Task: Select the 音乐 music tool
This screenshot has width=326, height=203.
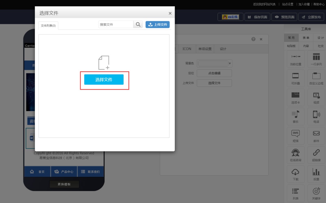Action: pyautogui.click(x=296, y=116)
